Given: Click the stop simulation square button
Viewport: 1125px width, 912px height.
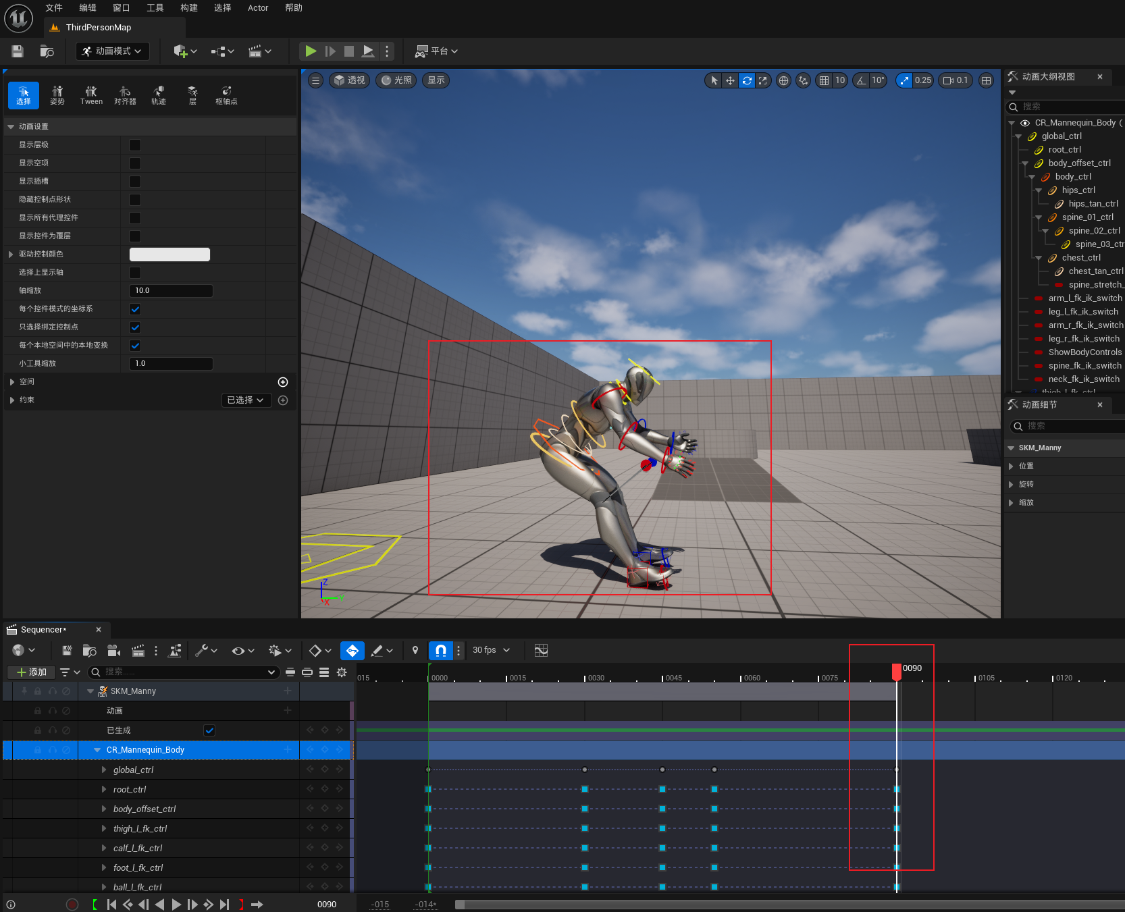Looking at the screenshot, I should [349, 51].
